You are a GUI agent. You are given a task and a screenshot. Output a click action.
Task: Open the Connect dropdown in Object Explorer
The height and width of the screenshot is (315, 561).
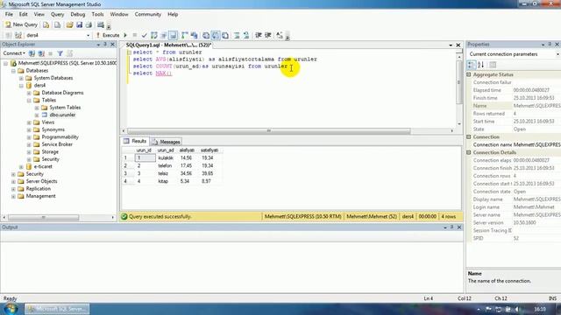pyautogui.click(x=14, y=53)
